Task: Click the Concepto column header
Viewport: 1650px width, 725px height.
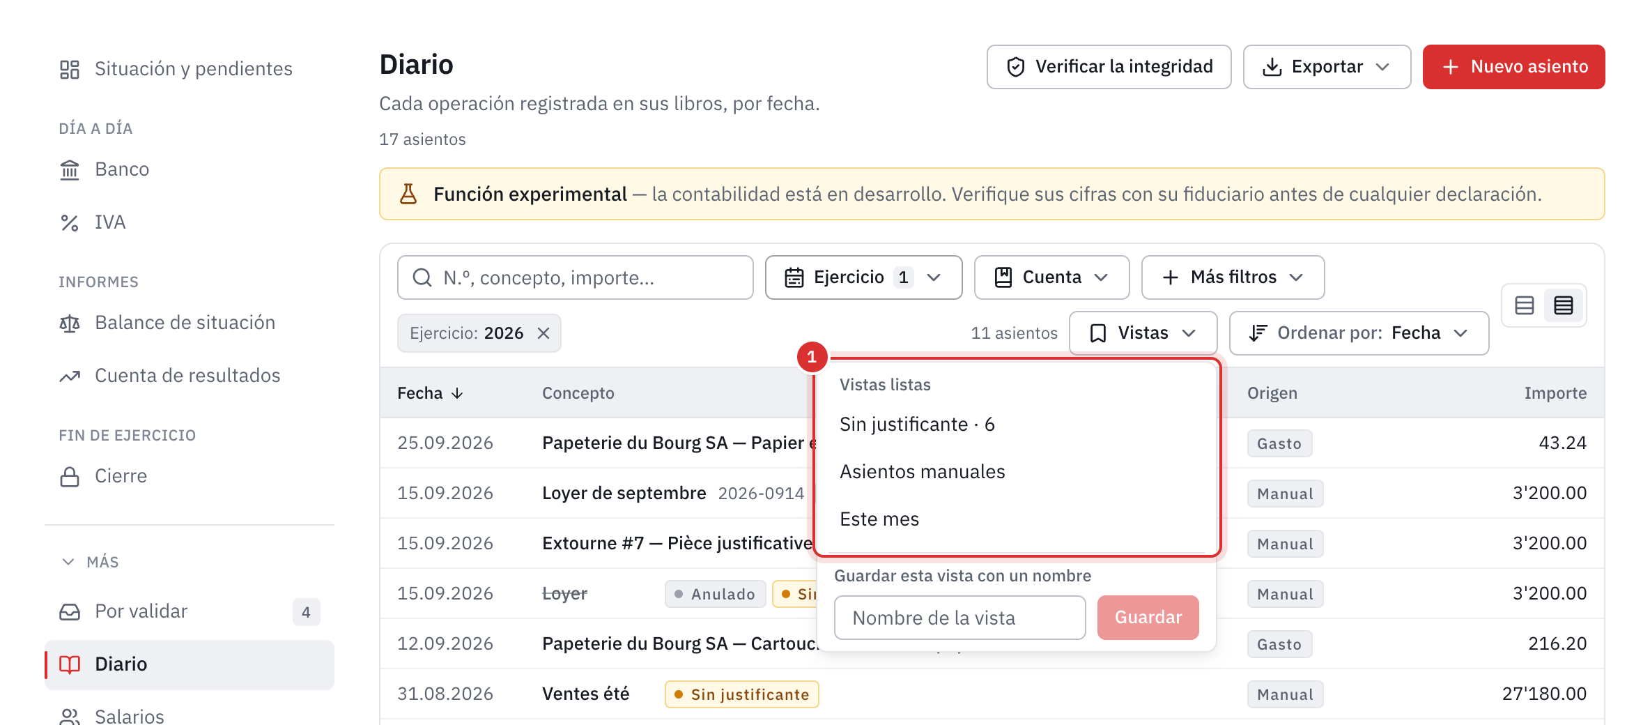Action: pyautogui.click(x=578, y=393)
